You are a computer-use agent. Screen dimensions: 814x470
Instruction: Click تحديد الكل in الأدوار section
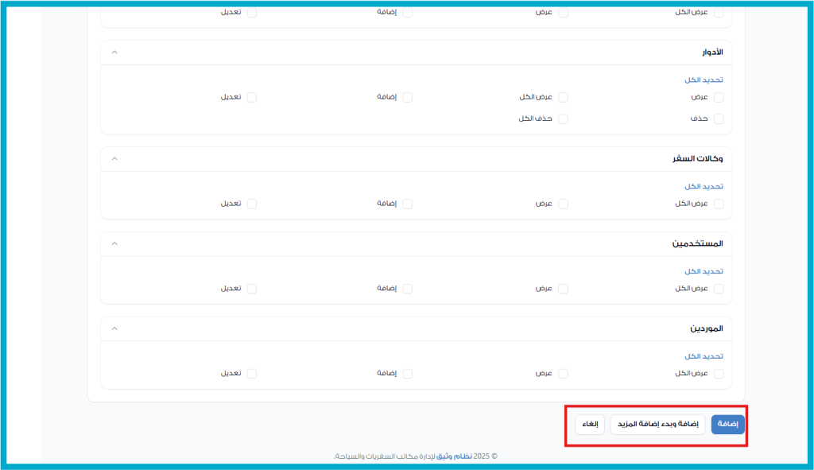pyautogui.click(x=704, y=80)
